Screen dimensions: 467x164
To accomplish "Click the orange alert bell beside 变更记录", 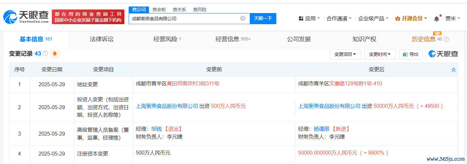I will pos(54,54).
